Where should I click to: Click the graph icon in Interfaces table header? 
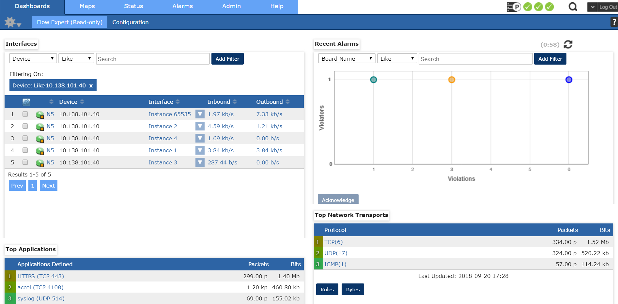tap(26, 102)
